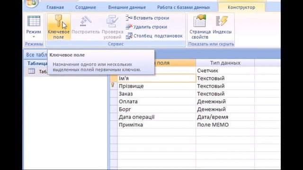Click the Проверка условий icon
303x170 pixels.
[x=113, y=21]
